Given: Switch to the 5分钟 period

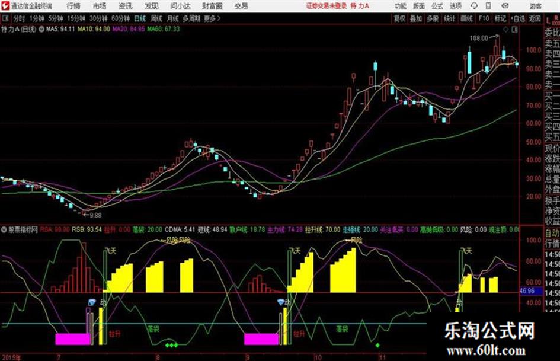Looking at the screenshot, I should pyautogui.click(x=56, y=18).
